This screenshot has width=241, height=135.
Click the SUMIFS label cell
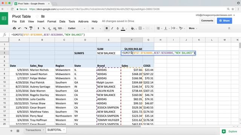(x=85, y=53)
